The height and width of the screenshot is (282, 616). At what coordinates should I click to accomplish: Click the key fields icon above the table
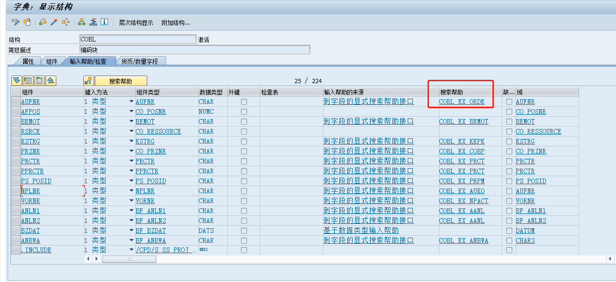coord(89,81)
